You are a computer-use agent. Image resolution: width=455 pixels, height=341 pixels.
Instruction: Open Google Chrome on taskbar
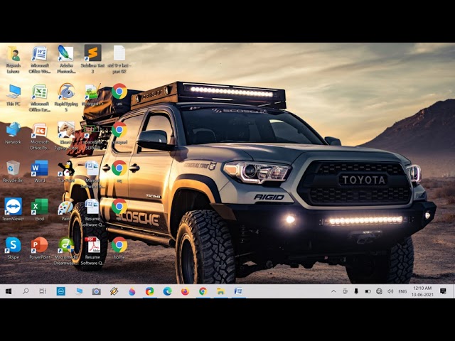coord(203,291)
